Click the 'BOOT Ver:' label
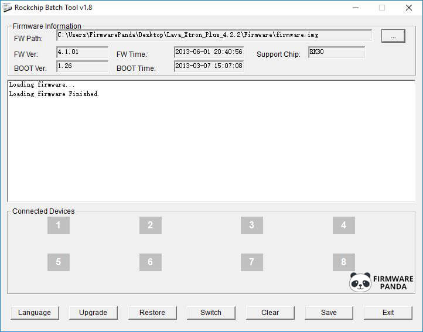 click(30, 69)
